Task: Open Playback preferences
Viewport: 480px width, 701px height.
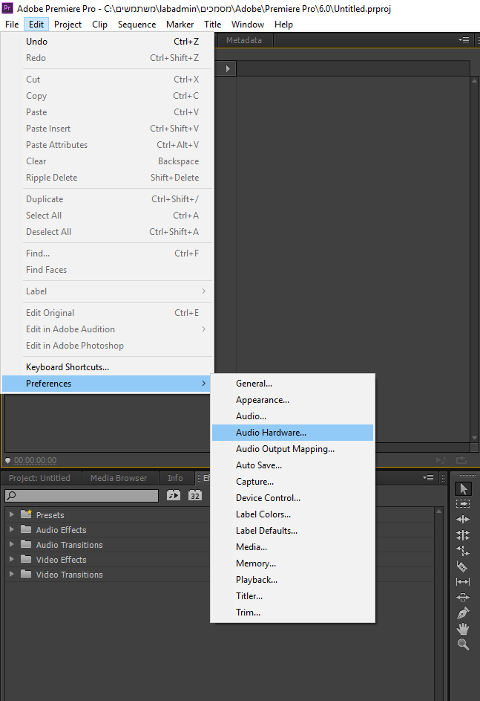Action: 292,579
